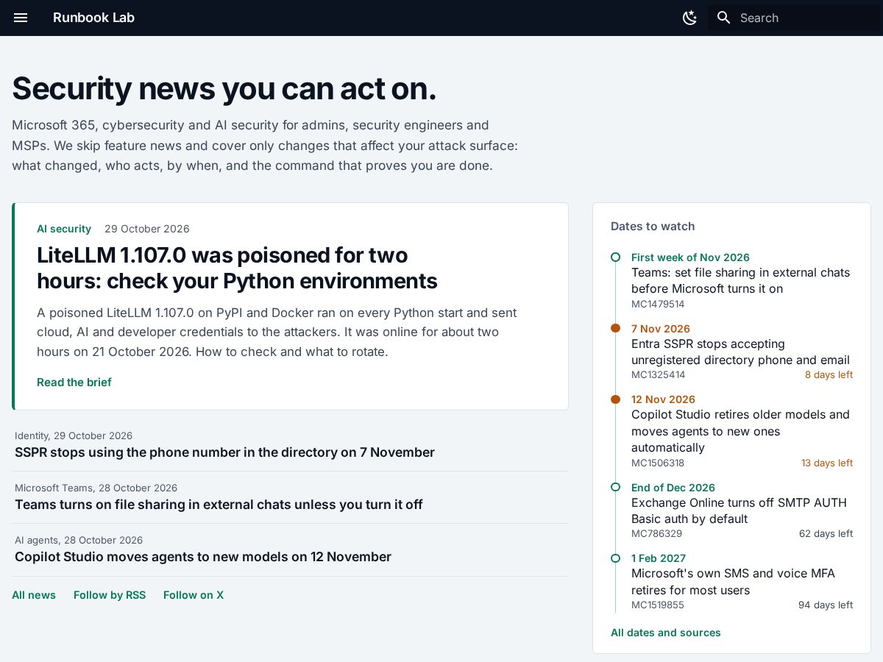Toggle dark mode with the moon icon
Screen dimensions: 883x662
689,18
